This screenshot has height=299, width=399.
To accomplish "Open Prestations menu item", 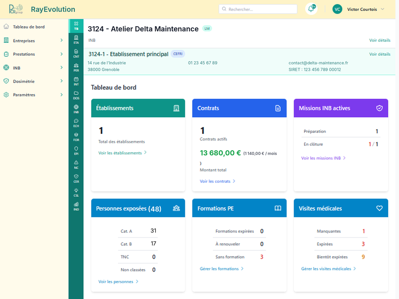I will click(24, 54).
